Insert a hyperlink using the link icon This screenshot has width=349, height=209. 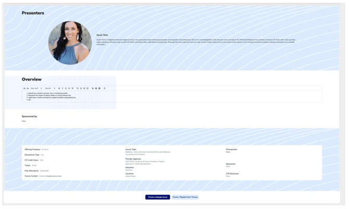click(x=93, y=89)
